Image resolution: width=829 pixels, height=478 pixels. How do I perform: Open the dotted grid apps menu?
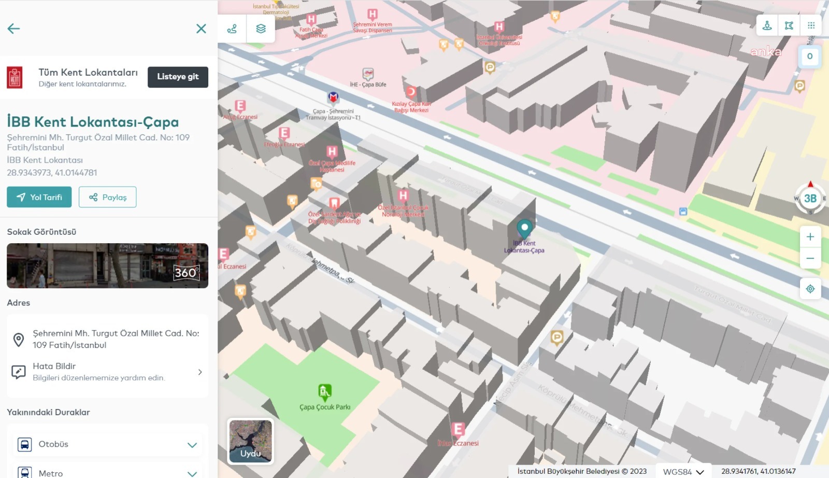pyautogui.click(x=811, y=25)
